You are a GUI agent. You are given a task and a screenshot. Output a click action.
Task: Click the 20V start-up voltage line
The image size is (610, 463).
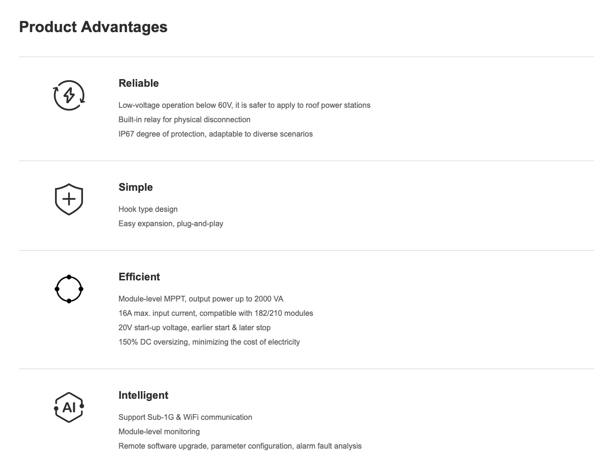tap(195, 328)
